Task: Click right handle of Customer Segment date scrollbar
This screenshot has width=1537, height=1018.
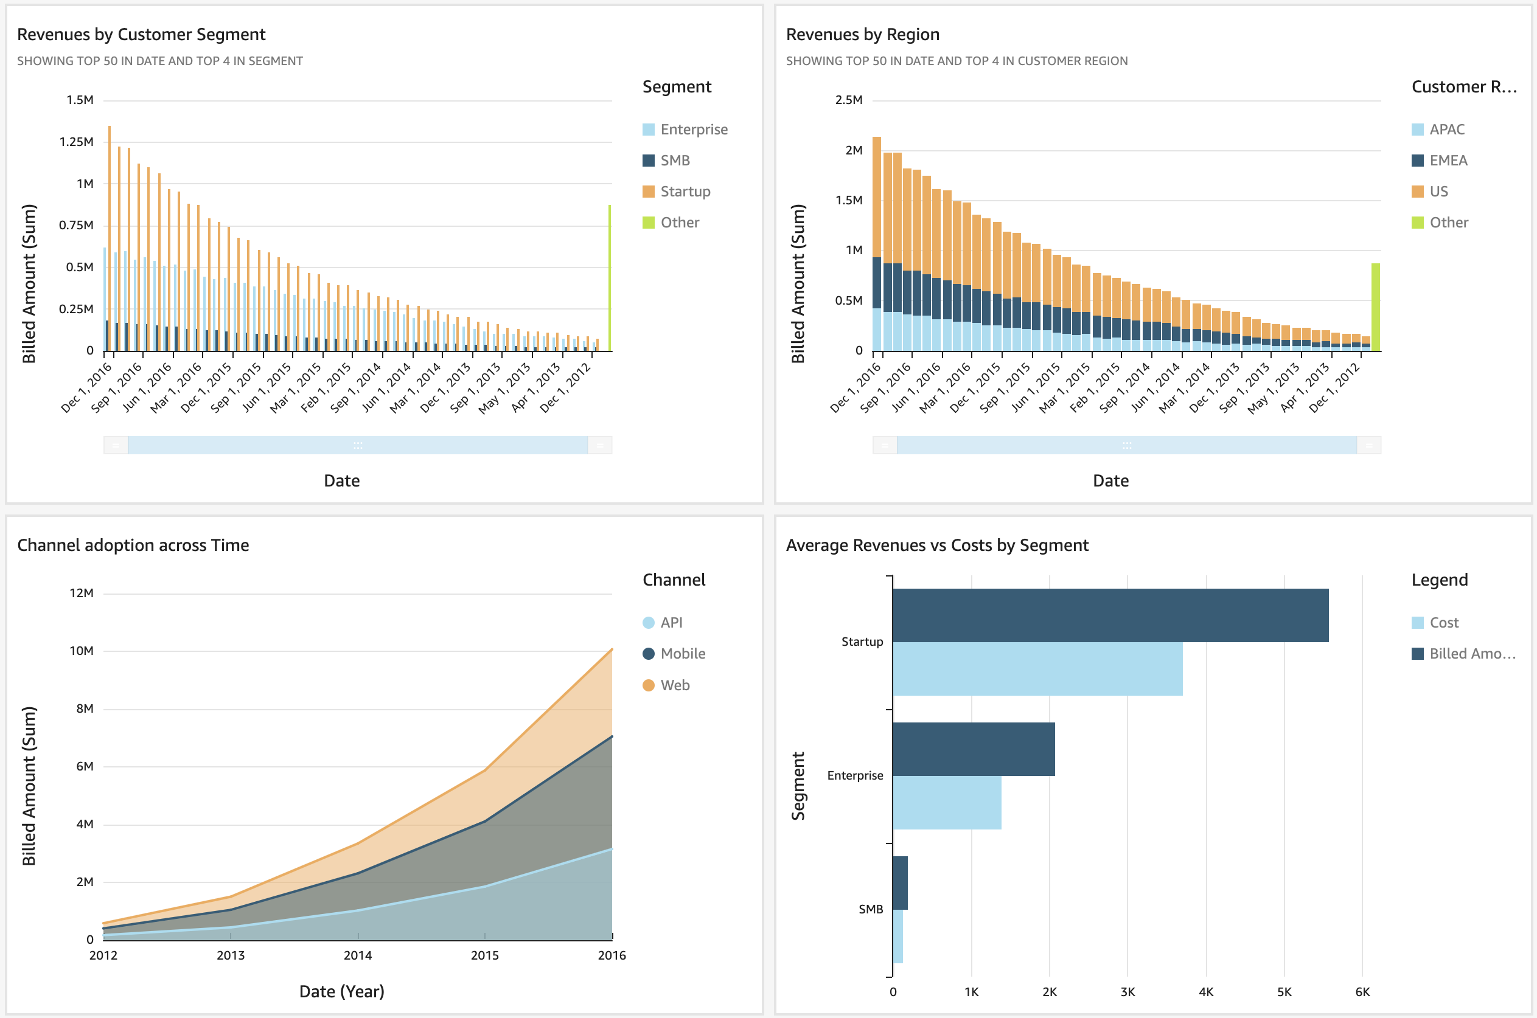Action: pos(599,445)
